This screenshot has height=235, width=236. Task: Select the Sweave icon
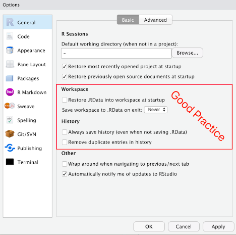(10, 106)
